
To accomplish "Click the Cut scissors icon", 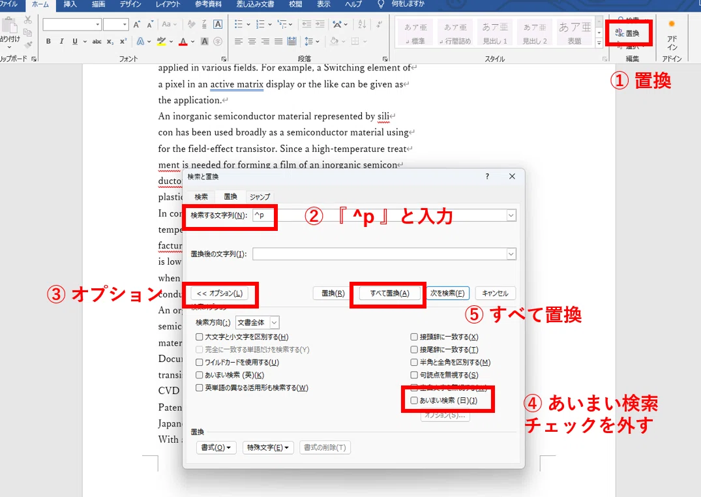I will pyautogui.click(x=28, y=20).
